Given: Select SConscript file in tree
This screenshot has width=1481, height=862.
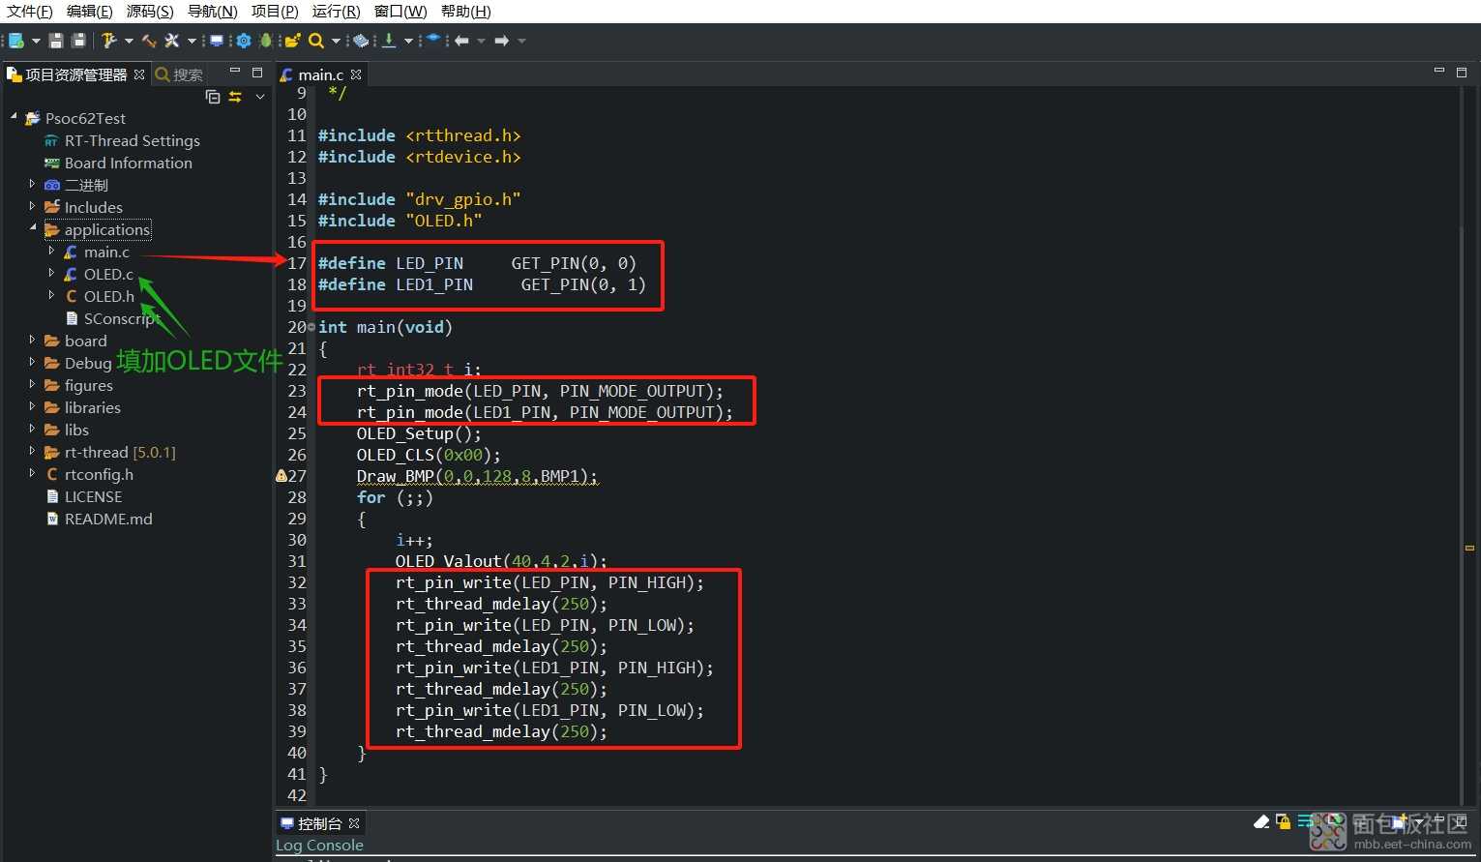Looking at the screenshot, I should click(x=122, y=318).
